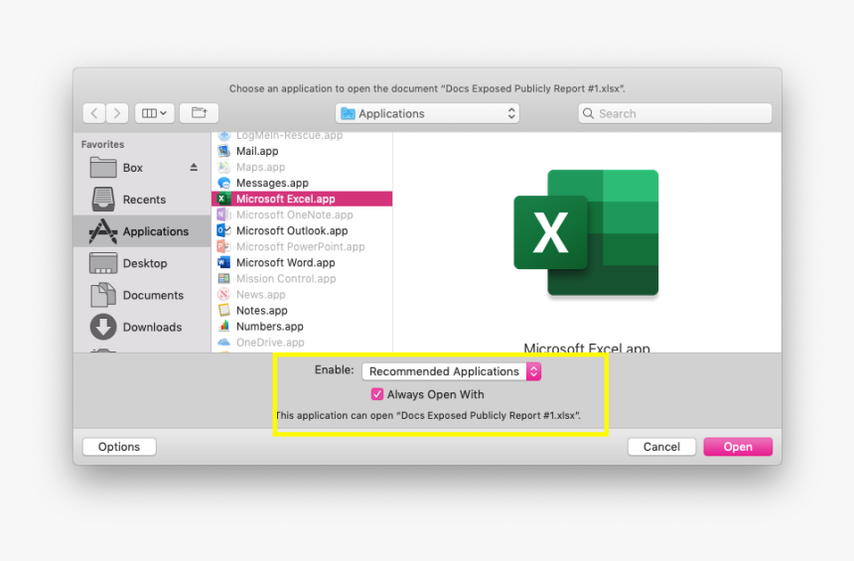Select Numbers.app in the list

click(x=302, y=327)
